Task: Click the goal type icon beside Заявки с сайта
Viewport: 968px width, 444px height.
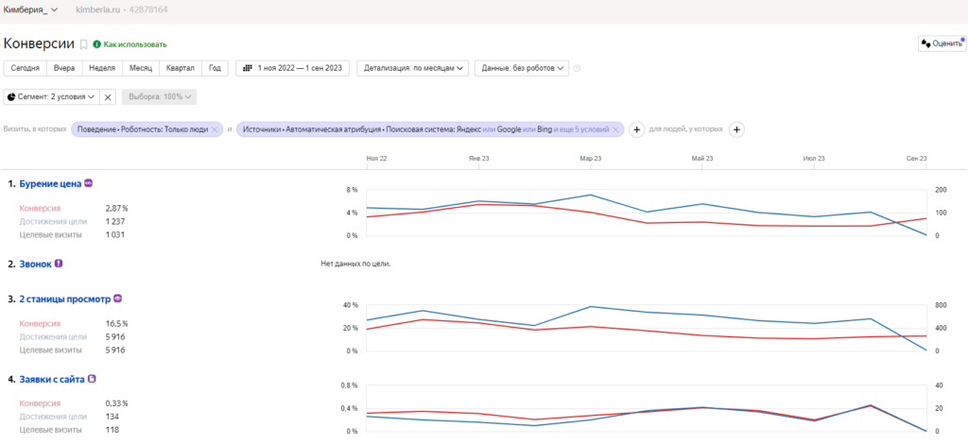Action: coord(92,379)
